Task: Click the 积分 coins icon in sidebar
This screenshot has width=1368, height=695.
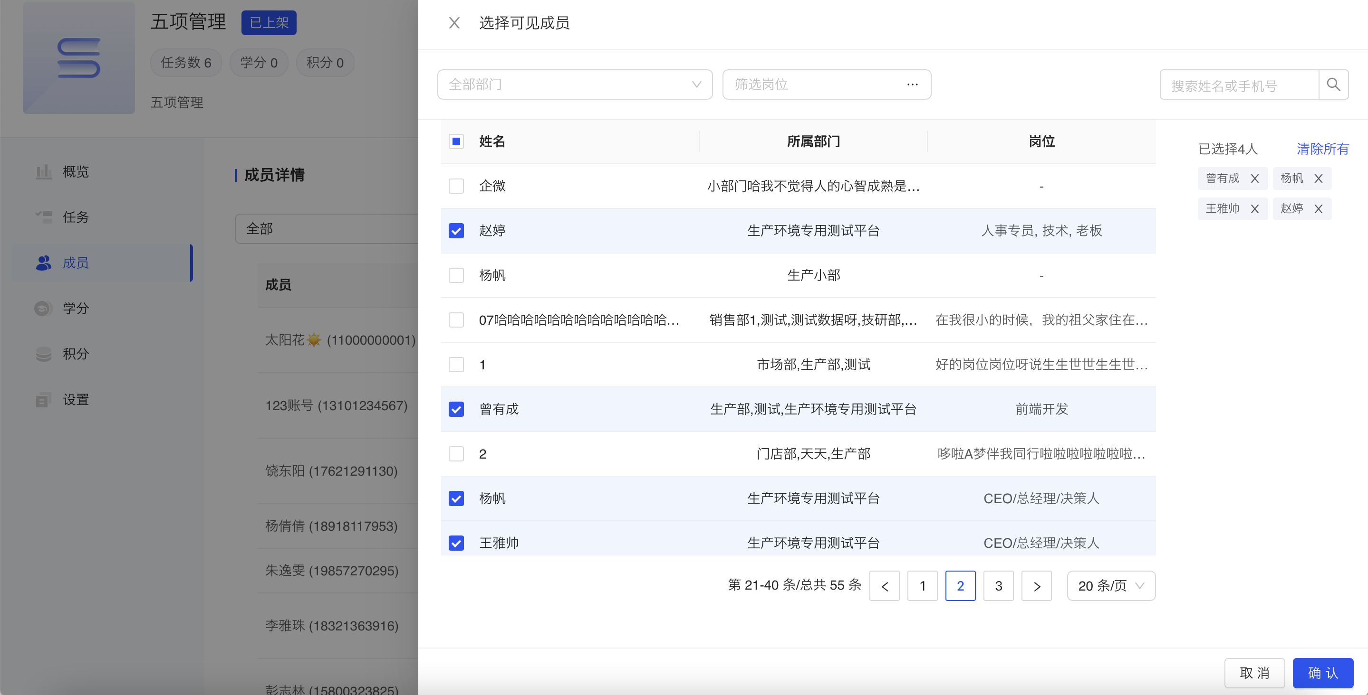Action: (44, 354)
